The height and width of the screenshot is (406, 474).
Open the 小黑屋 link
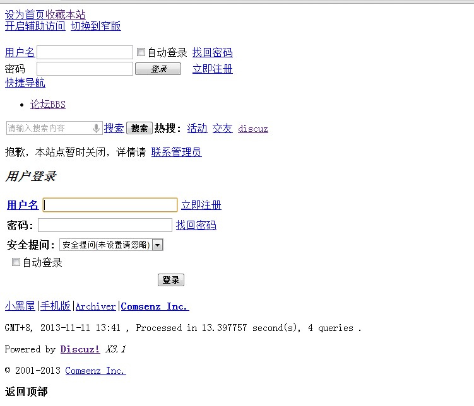point(20,306)
